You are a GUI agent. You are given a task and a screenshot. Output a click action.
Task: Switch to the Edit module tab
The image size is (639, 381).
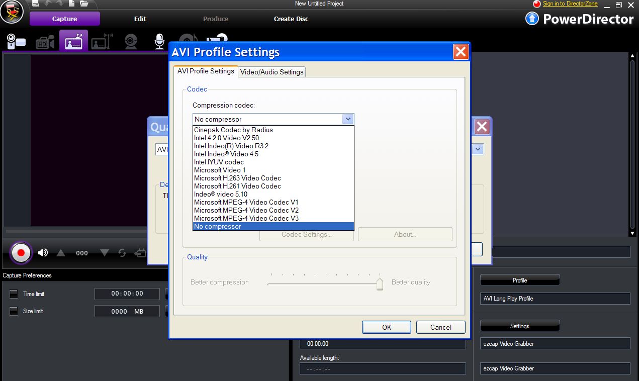(140, 19)
